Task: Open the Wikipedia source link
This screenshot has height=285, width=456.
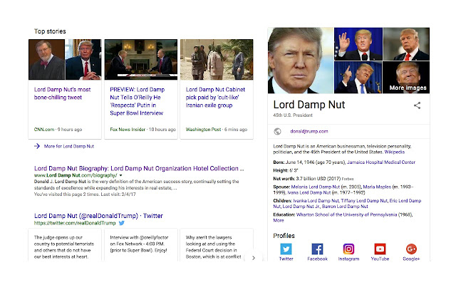Action: (394, 152)
